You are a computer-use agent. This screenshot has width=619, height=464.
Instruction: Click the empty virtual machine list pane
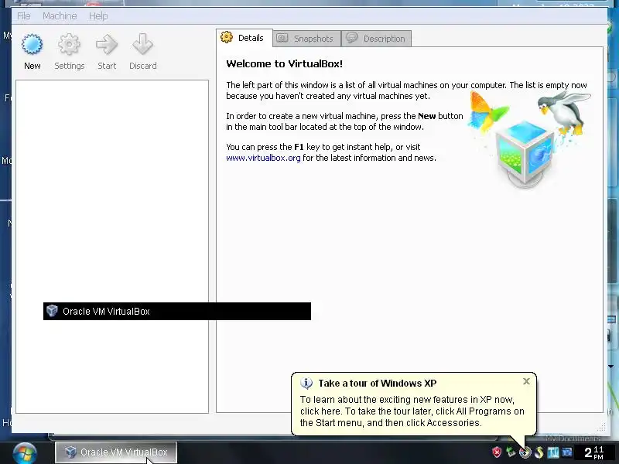tap(112, 247)
